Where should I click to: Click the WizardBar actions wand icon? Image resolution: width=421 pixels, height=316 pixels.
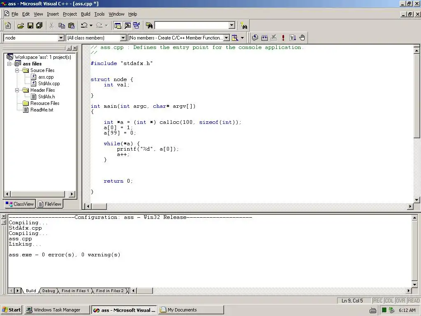[235, 38]
